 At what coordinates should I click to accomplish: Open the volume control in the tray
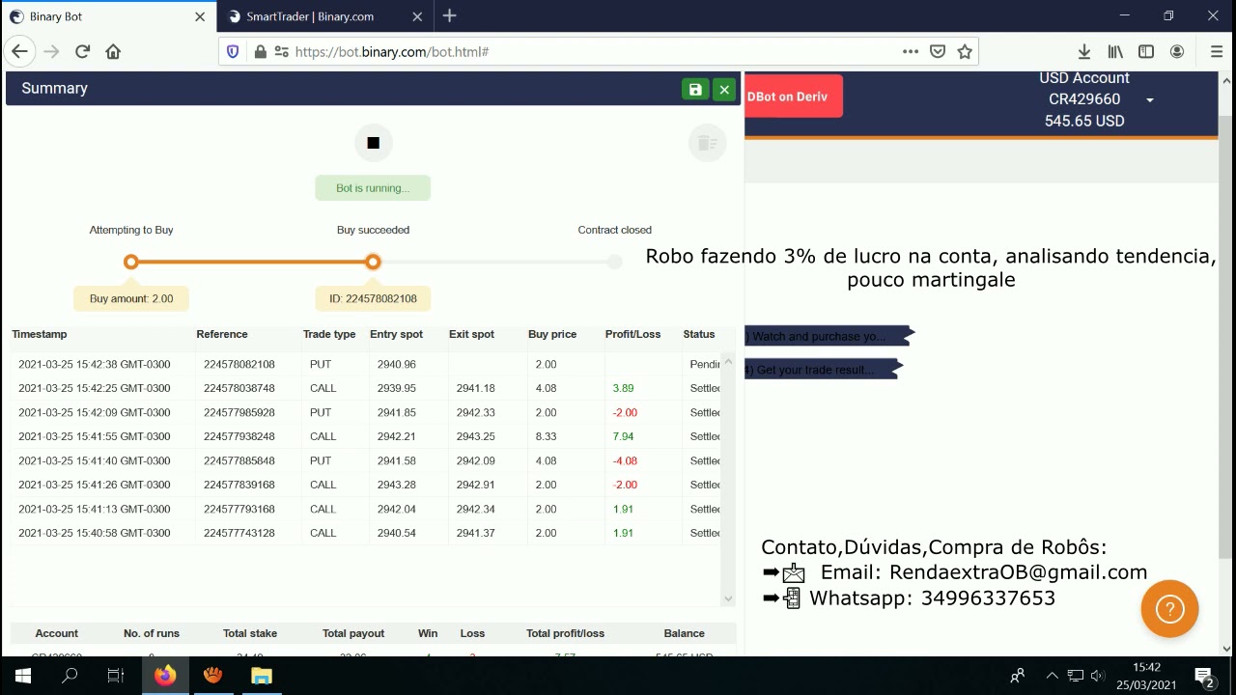click(x=1097, y=676)
